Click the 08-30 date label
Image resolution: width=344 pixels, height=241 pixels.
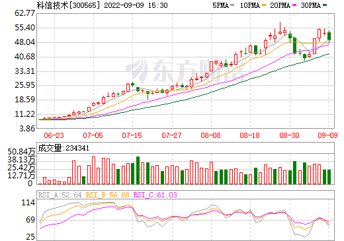(289, 135)
